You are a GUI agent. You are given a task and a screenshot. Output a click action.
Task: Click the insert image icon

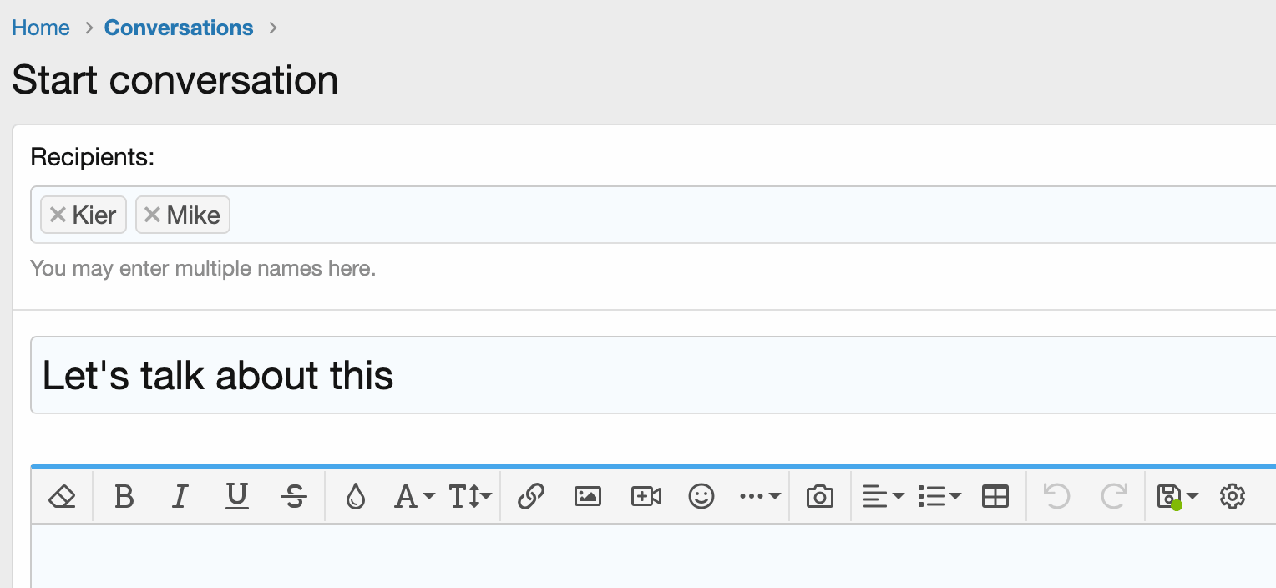(588, 497)
